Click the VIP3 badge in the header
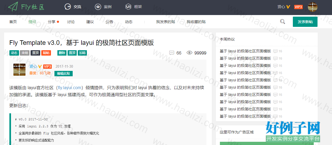 (298, 7)
